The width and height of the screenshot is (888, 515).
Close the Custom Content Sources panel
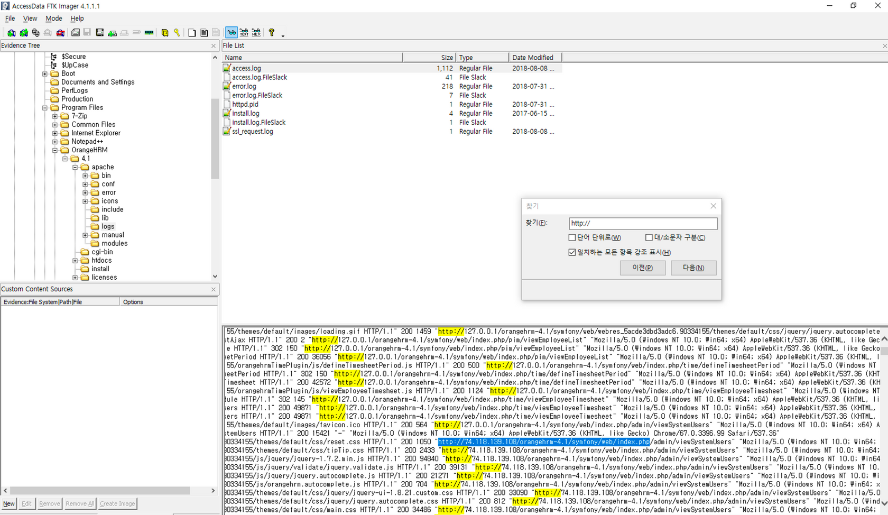click(214, 289)
